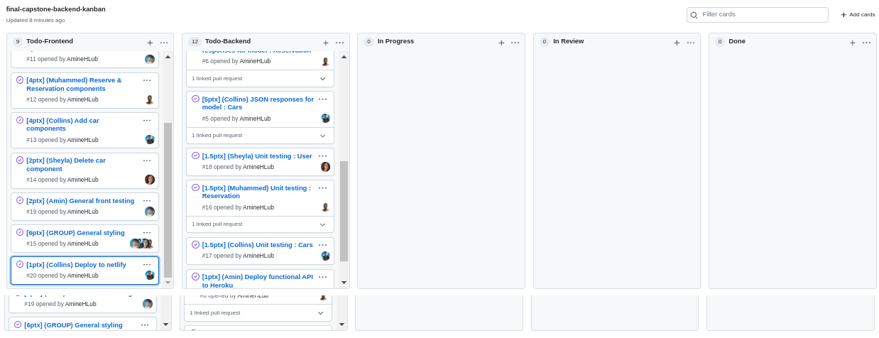Click the 9 card count badge on Todo-Frontend

point(18,42)
